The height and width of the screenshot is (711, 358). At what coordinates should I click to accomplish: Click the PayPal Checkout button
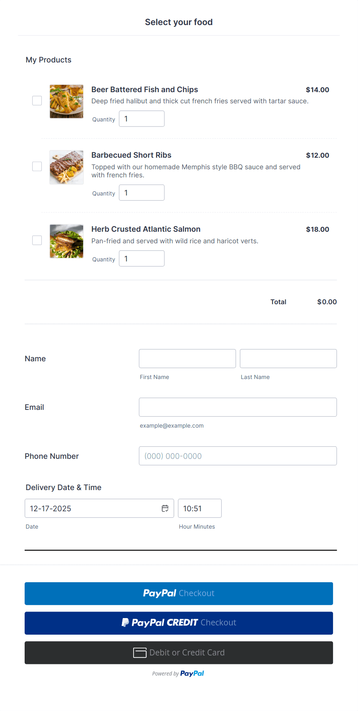(x=179, y=593)
